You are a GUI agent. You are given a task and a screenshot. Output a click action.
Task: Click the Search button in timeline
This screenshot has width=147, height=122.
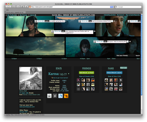click(138, 56)
